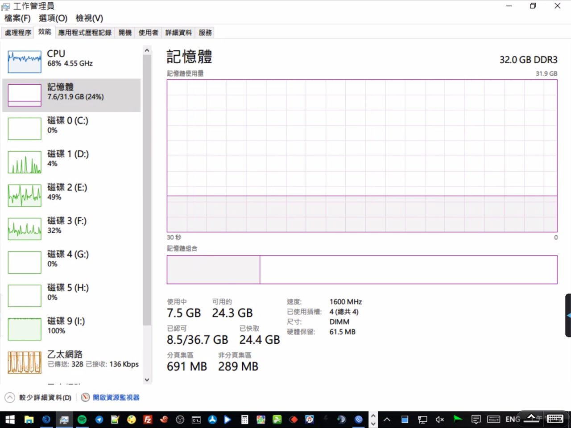
Task: Open the Spotify taskbar icon
Action: (82, 419)
